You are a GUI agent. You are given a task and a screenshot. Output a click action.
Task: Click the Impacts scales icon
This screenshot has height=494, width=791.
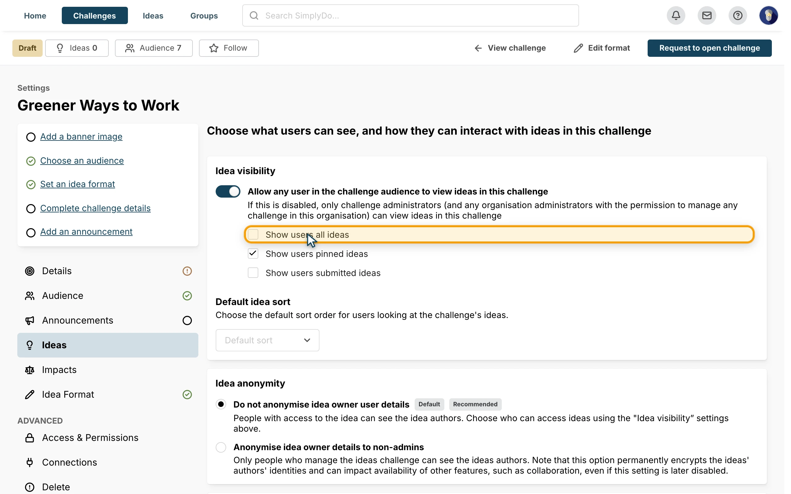30,370
